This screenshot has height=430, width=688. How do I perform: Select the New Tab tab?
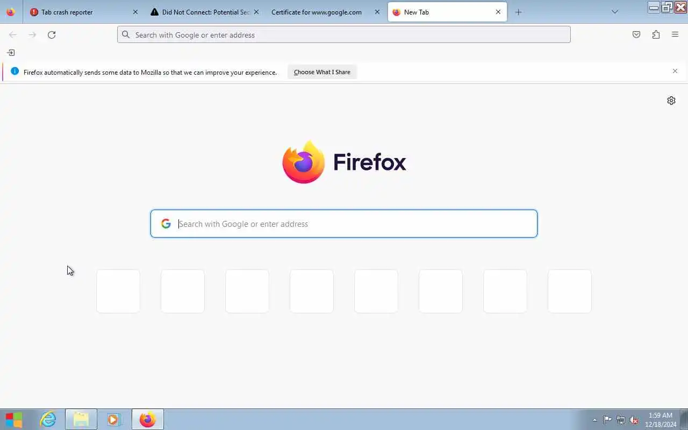point(447,12)
